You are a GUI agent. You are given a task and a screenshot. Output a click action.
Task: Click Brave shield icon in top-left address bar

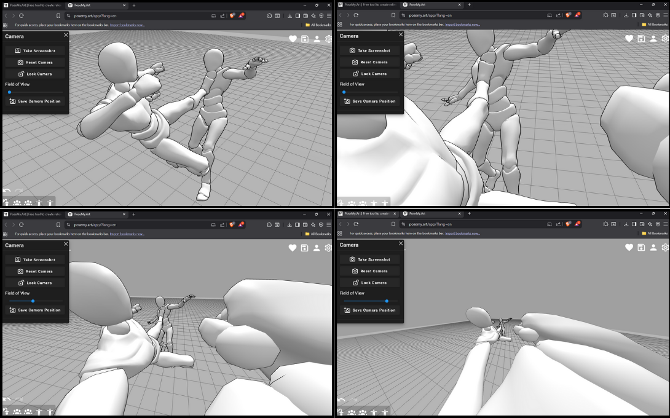232,15
